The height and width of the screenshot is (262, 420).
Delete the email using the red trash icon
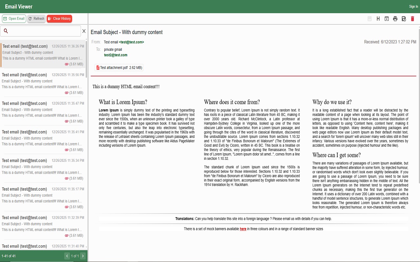point(412,19)
